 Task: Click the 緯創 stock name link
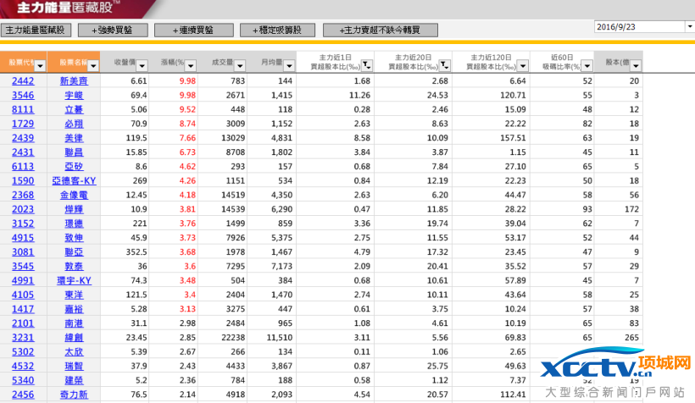point(74,337)
